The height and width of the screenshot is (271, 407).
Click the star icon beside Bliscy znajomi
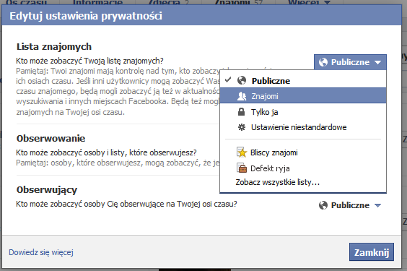(x=242, y=152)
